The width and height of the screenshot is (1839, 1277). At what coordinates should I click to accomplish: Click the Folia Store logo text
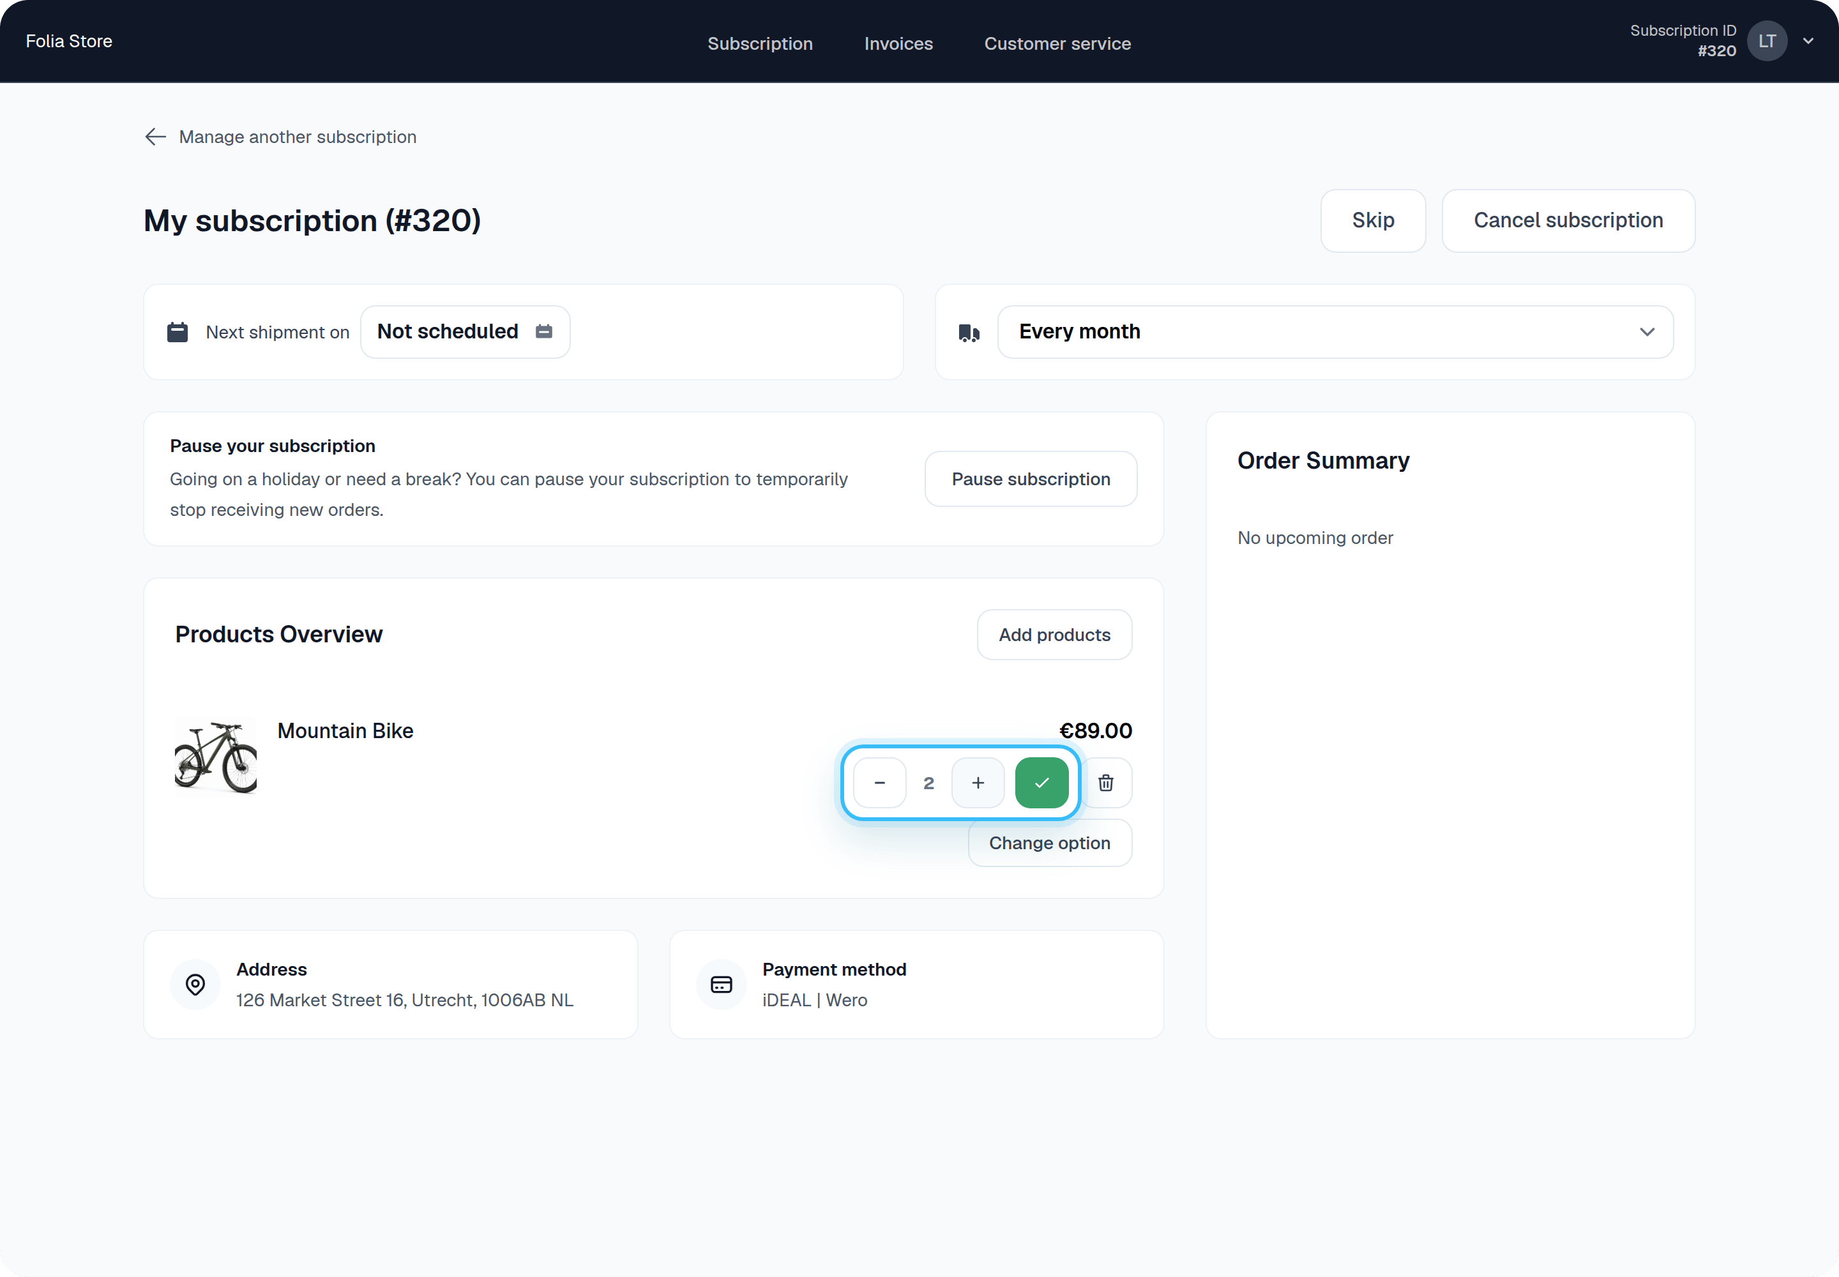click(69, 41)
